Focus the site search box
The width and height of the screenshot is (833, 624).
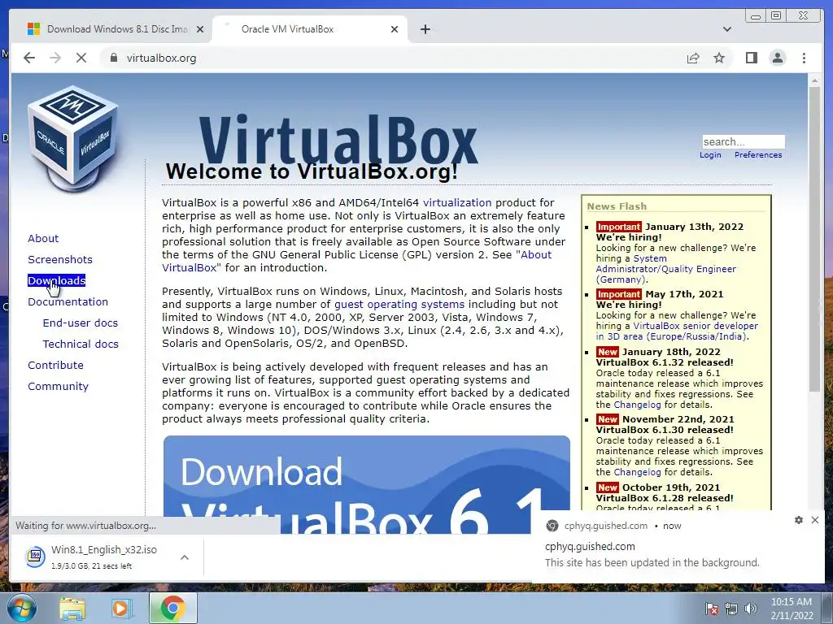744,141
